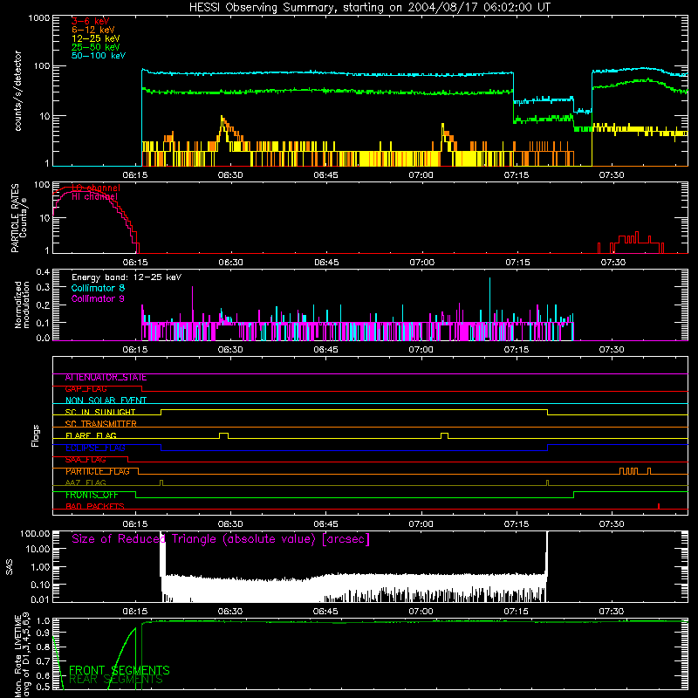Click the red bad packets spike marker
This screenshot has width=698, height=698.
659,506
